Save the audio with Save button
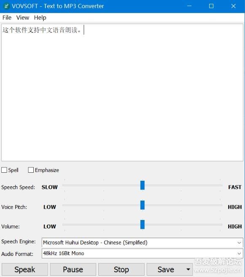 pos(166,269)
